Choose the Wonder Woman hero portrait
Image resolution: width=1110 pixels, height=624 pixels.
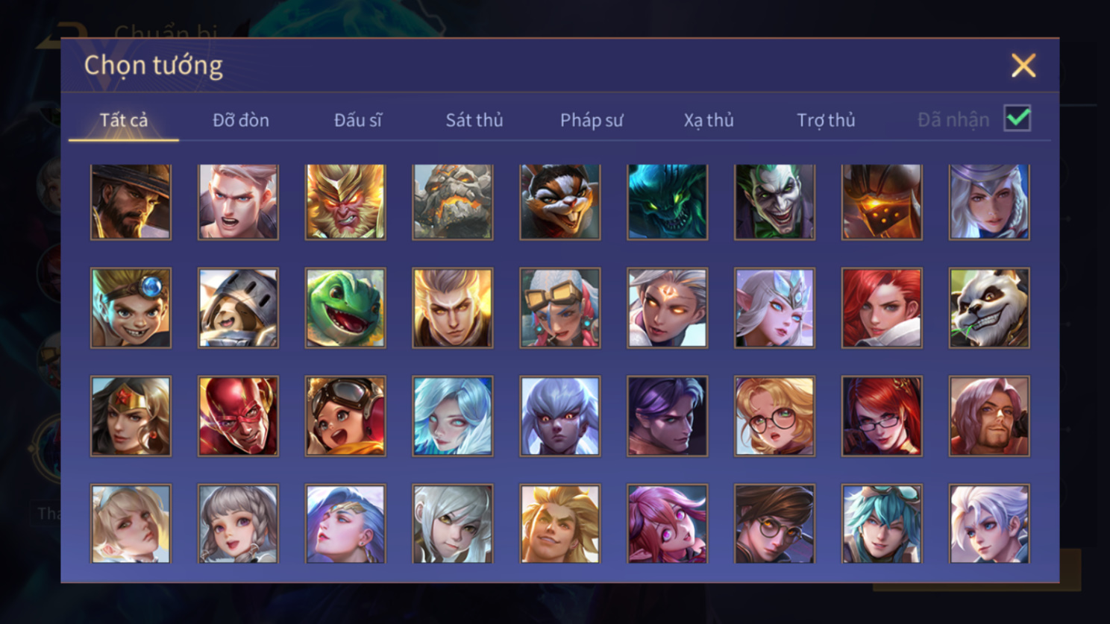(131, 416)
